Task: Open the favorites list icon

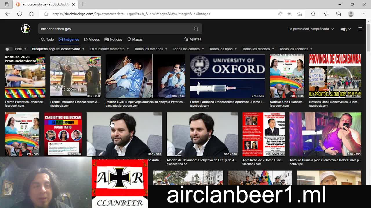Action: tap(326, 14)
